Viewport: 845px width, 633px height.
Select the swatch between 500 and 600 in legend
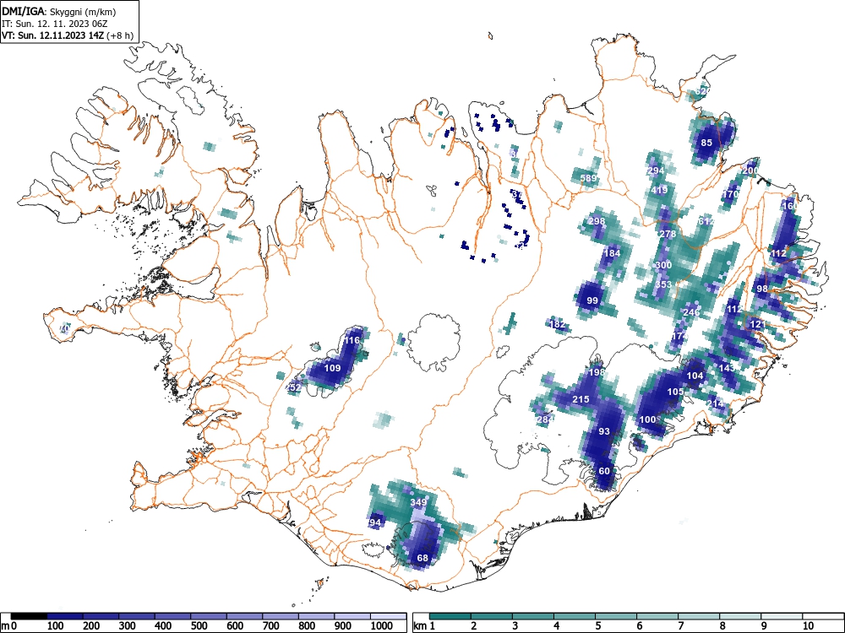[x=209, y=616]
